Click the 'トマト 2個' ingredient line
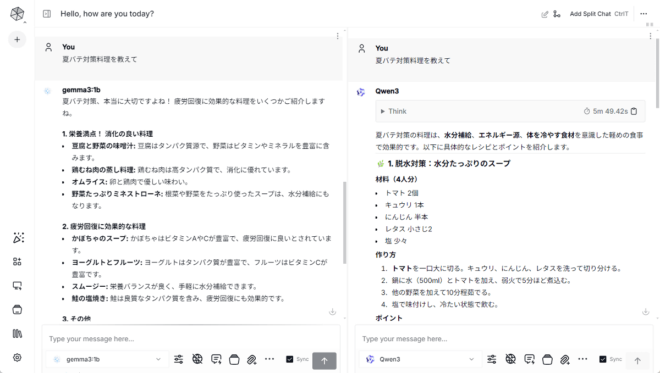Screen dimensions: 660x373 402,193
